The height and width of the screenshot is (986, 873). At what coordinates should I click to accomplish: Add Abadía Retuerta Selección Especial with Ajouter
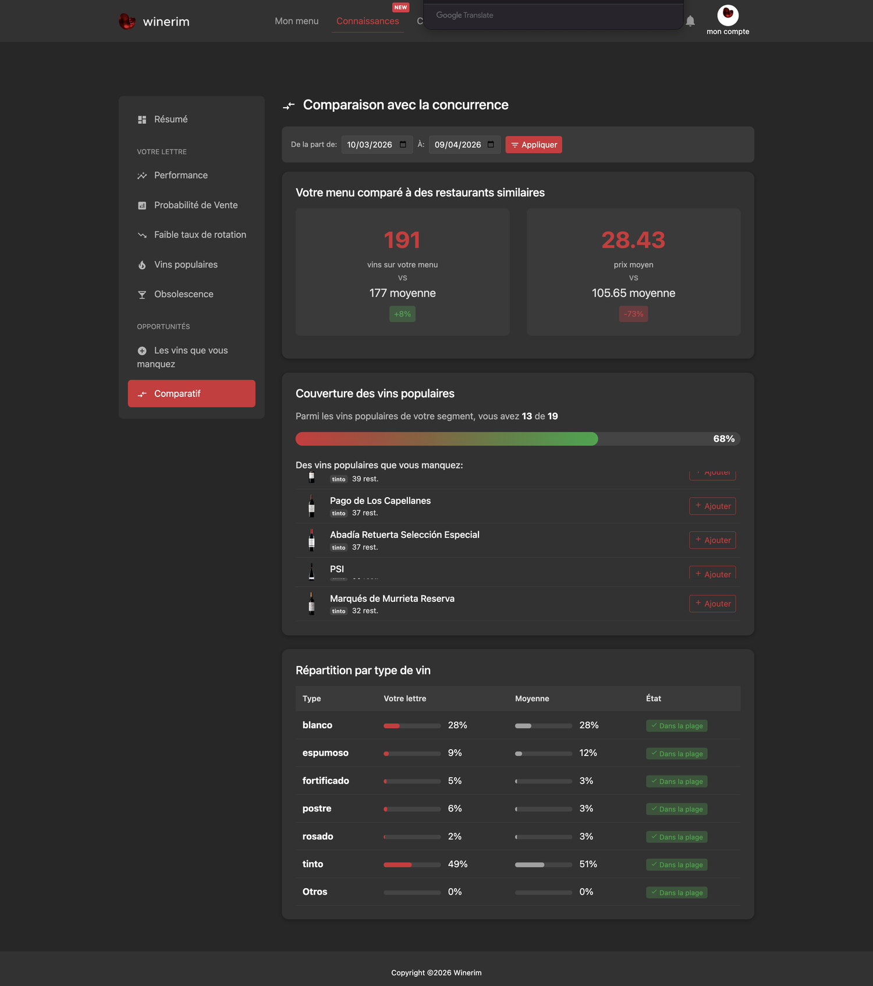coord(712,540)
